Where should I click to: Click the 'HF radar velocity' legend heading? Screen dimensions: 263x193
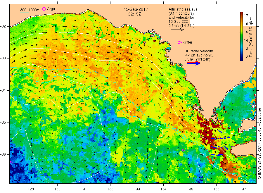click(x=199, y=51)
